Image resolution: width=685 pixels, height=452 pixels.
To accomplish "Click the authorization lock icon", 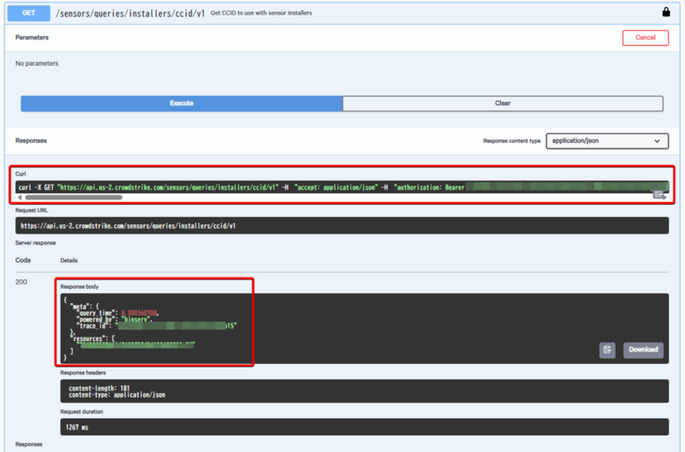I will pos(666,12).
